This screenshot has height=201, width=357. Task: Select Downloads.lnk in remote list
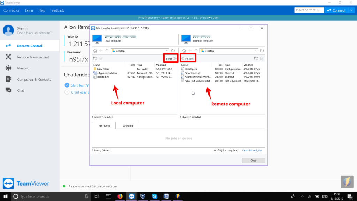tap(192, 73)
